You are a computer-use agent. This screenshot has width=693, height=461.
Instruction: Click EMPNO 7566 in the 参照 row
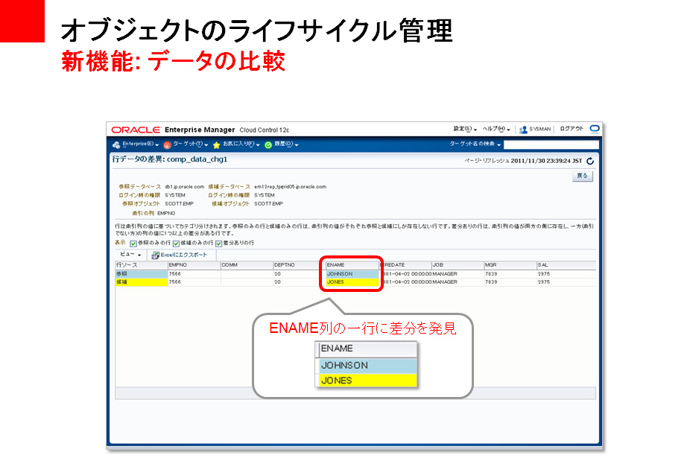pyautogui.click(x=175, y=274)
